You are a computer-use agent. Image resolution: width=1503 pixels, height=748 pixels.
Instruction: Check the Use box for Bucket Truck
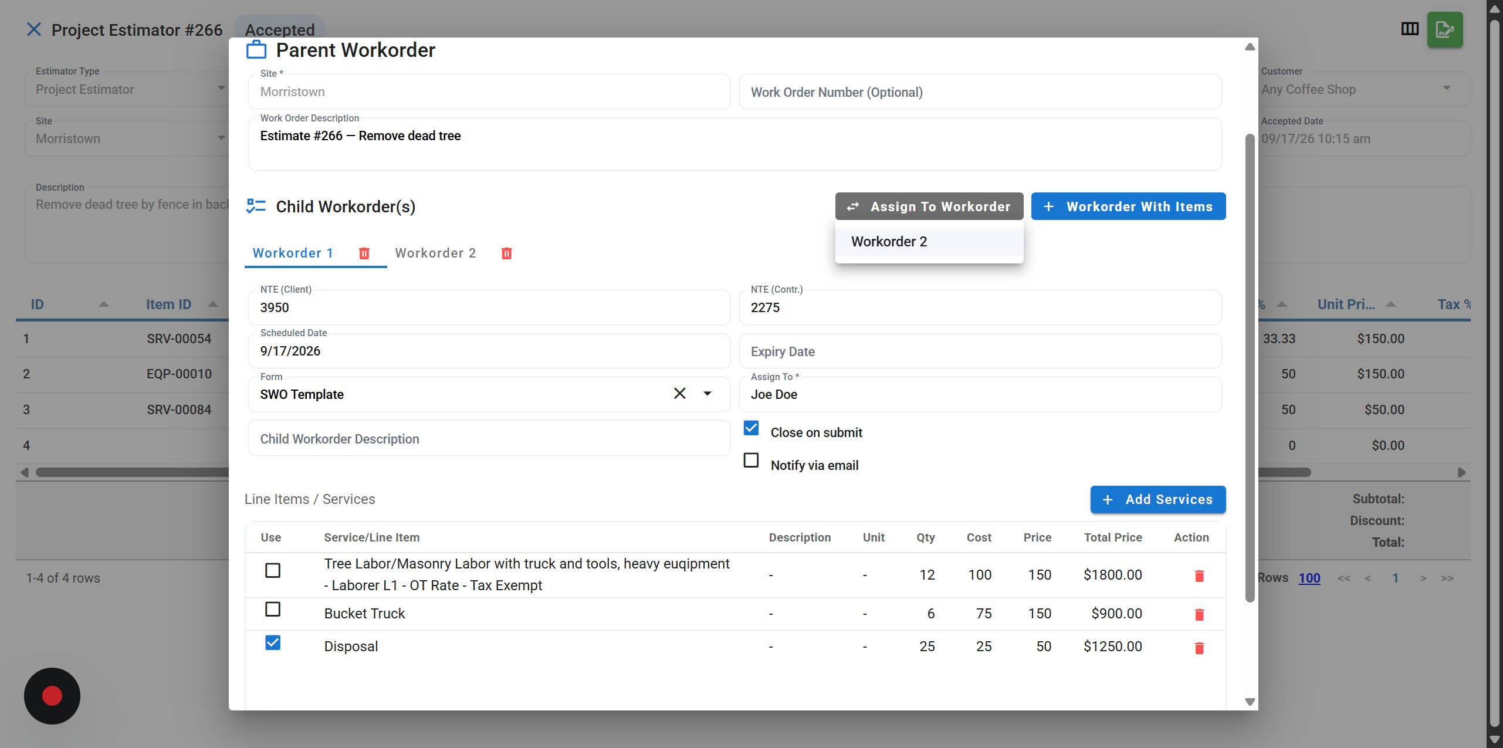pos(273,610)
